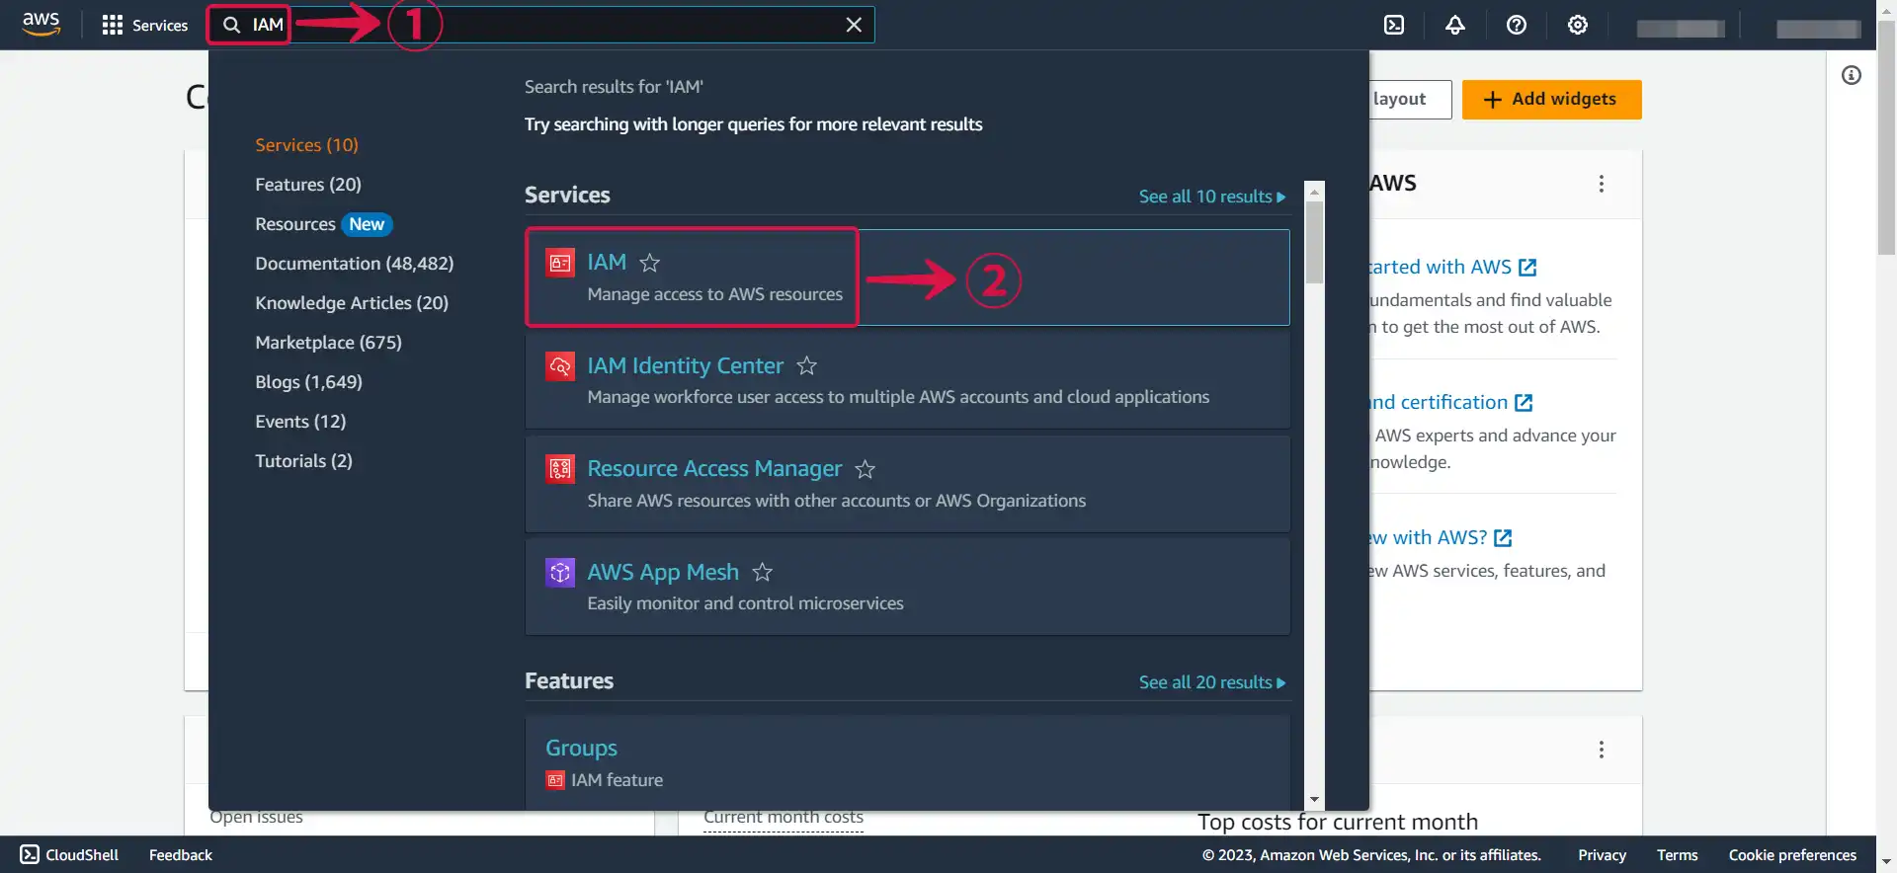The height and width of the screenshot is (873, 1897).
Task: Open CloudShell in the footer
Action: pyautogui.click(x=69, y=855)
